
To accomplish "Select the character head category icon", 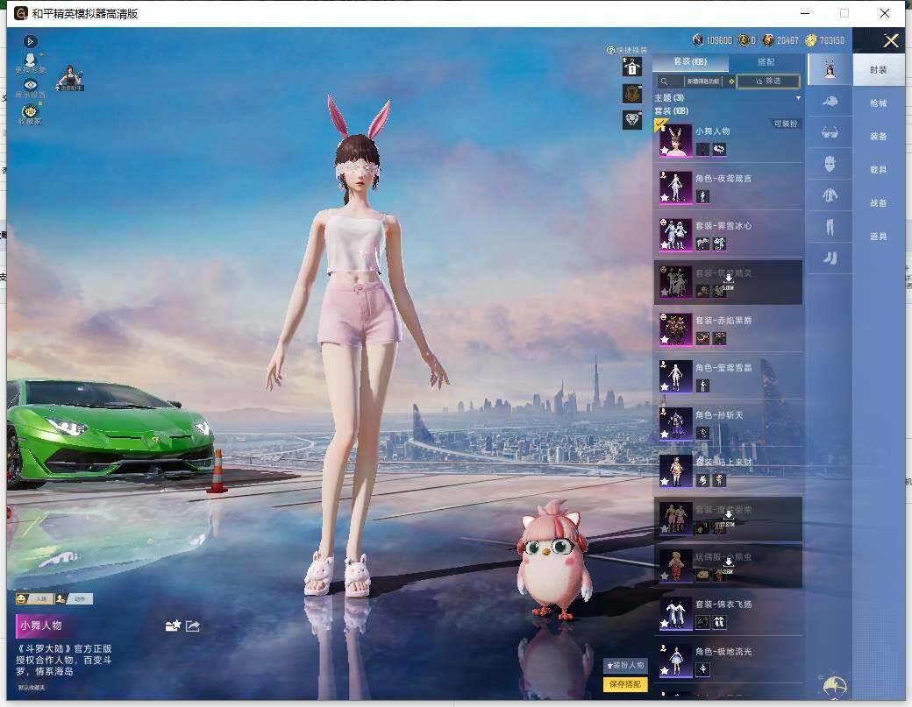I will pyautogui.click(x=830, y=70).
